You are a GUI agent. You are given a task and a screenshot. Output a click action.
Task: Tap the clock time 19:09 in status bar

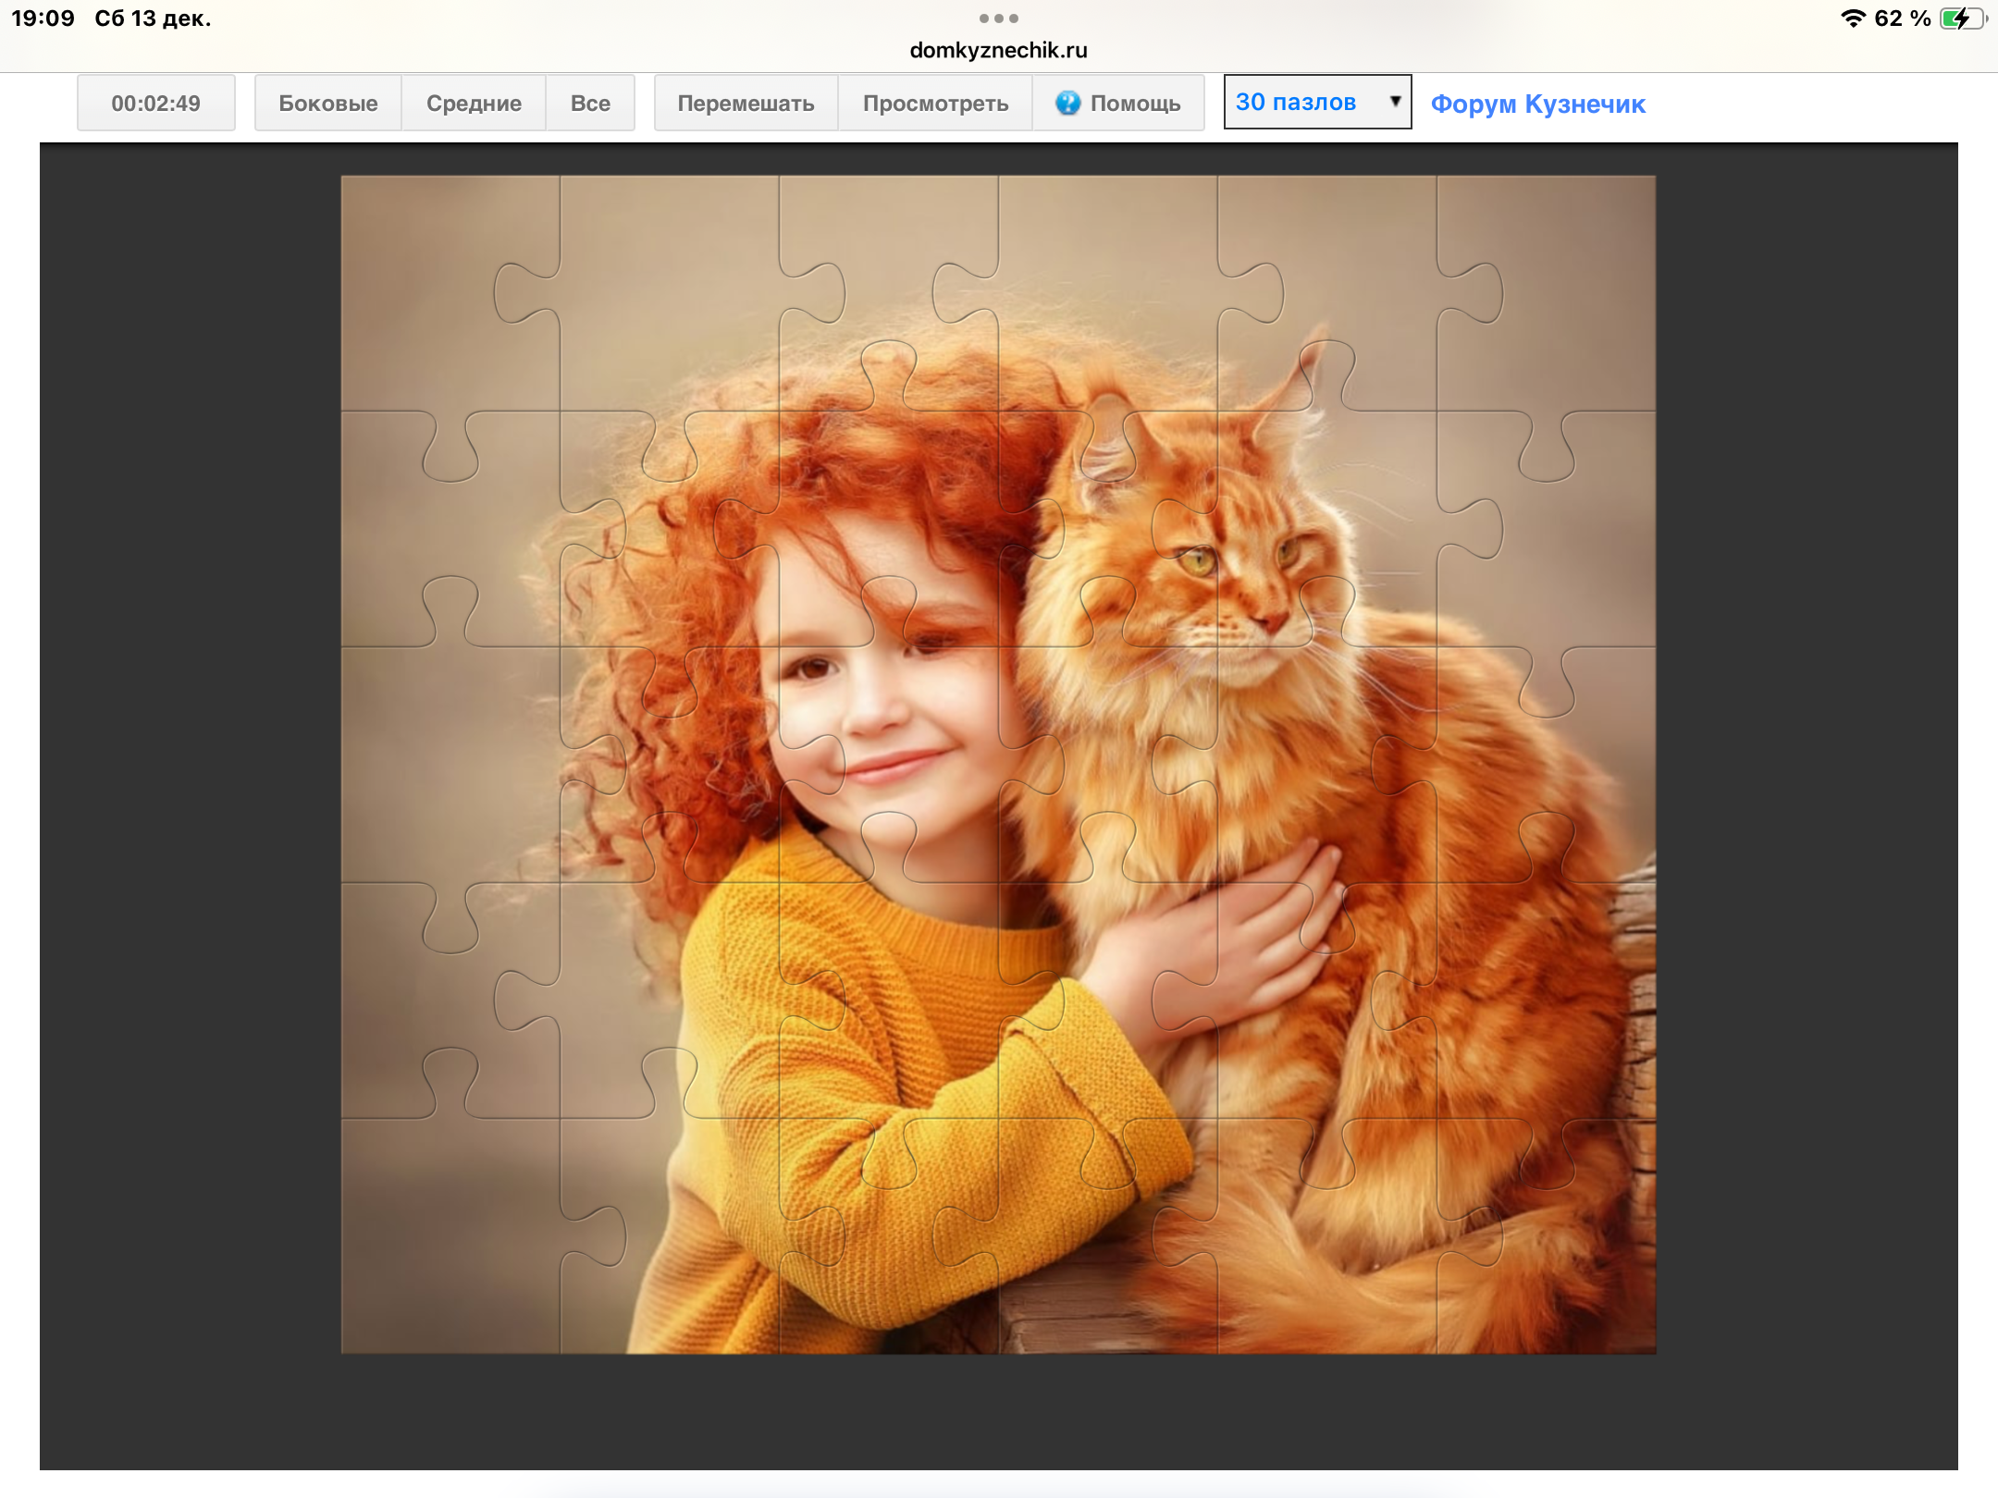click(x=43, y=18)
